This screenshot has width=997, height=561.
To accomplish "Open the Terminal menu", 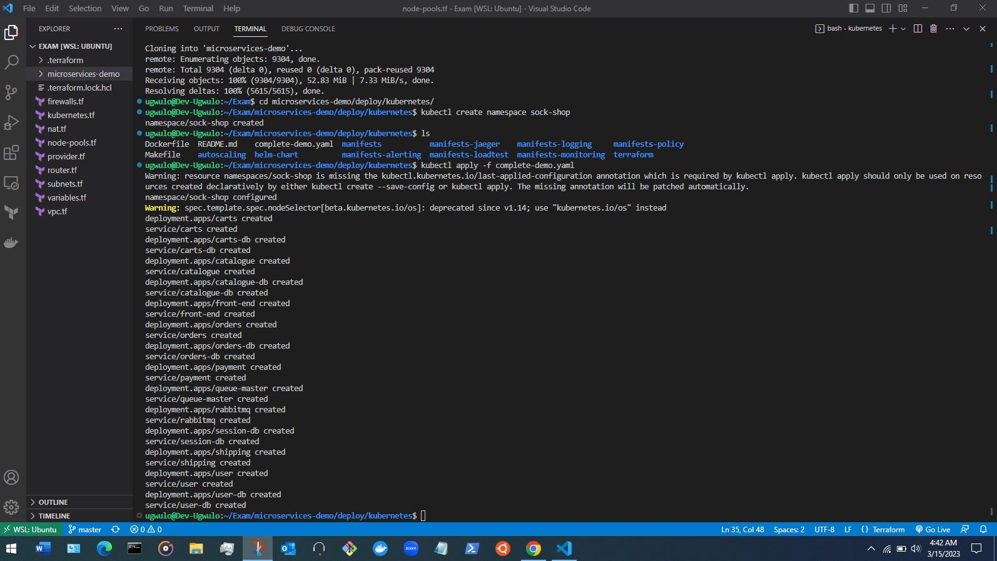I will [198, 8].
